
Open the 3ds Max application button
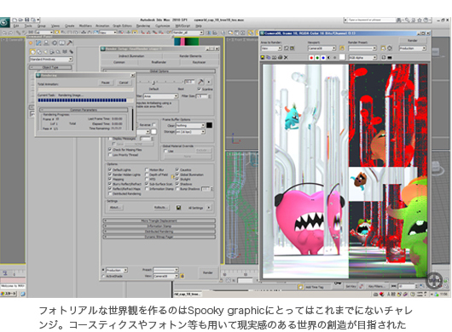(x=4, y=22)
